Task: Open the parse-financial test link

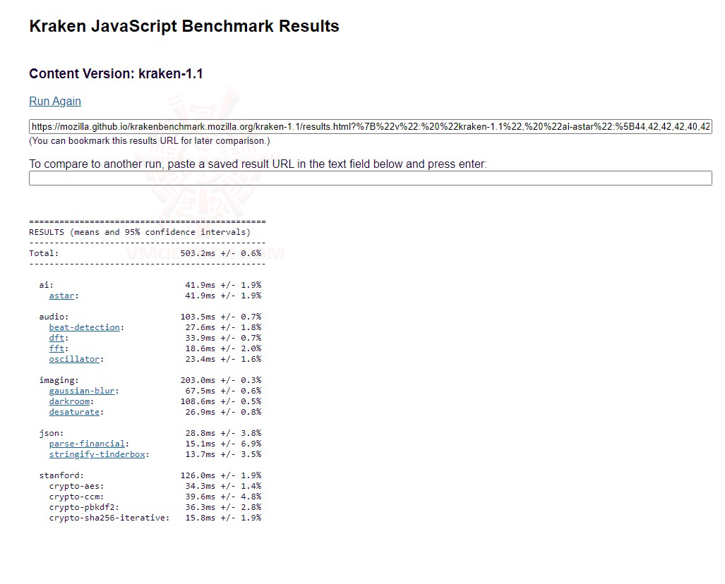Action: pyautogui.click(x=87, y=444)
